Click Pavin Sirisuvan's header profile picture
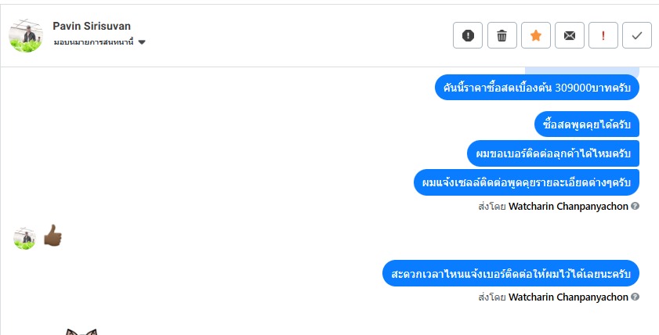659x335 pixels. tap(25, 35)
